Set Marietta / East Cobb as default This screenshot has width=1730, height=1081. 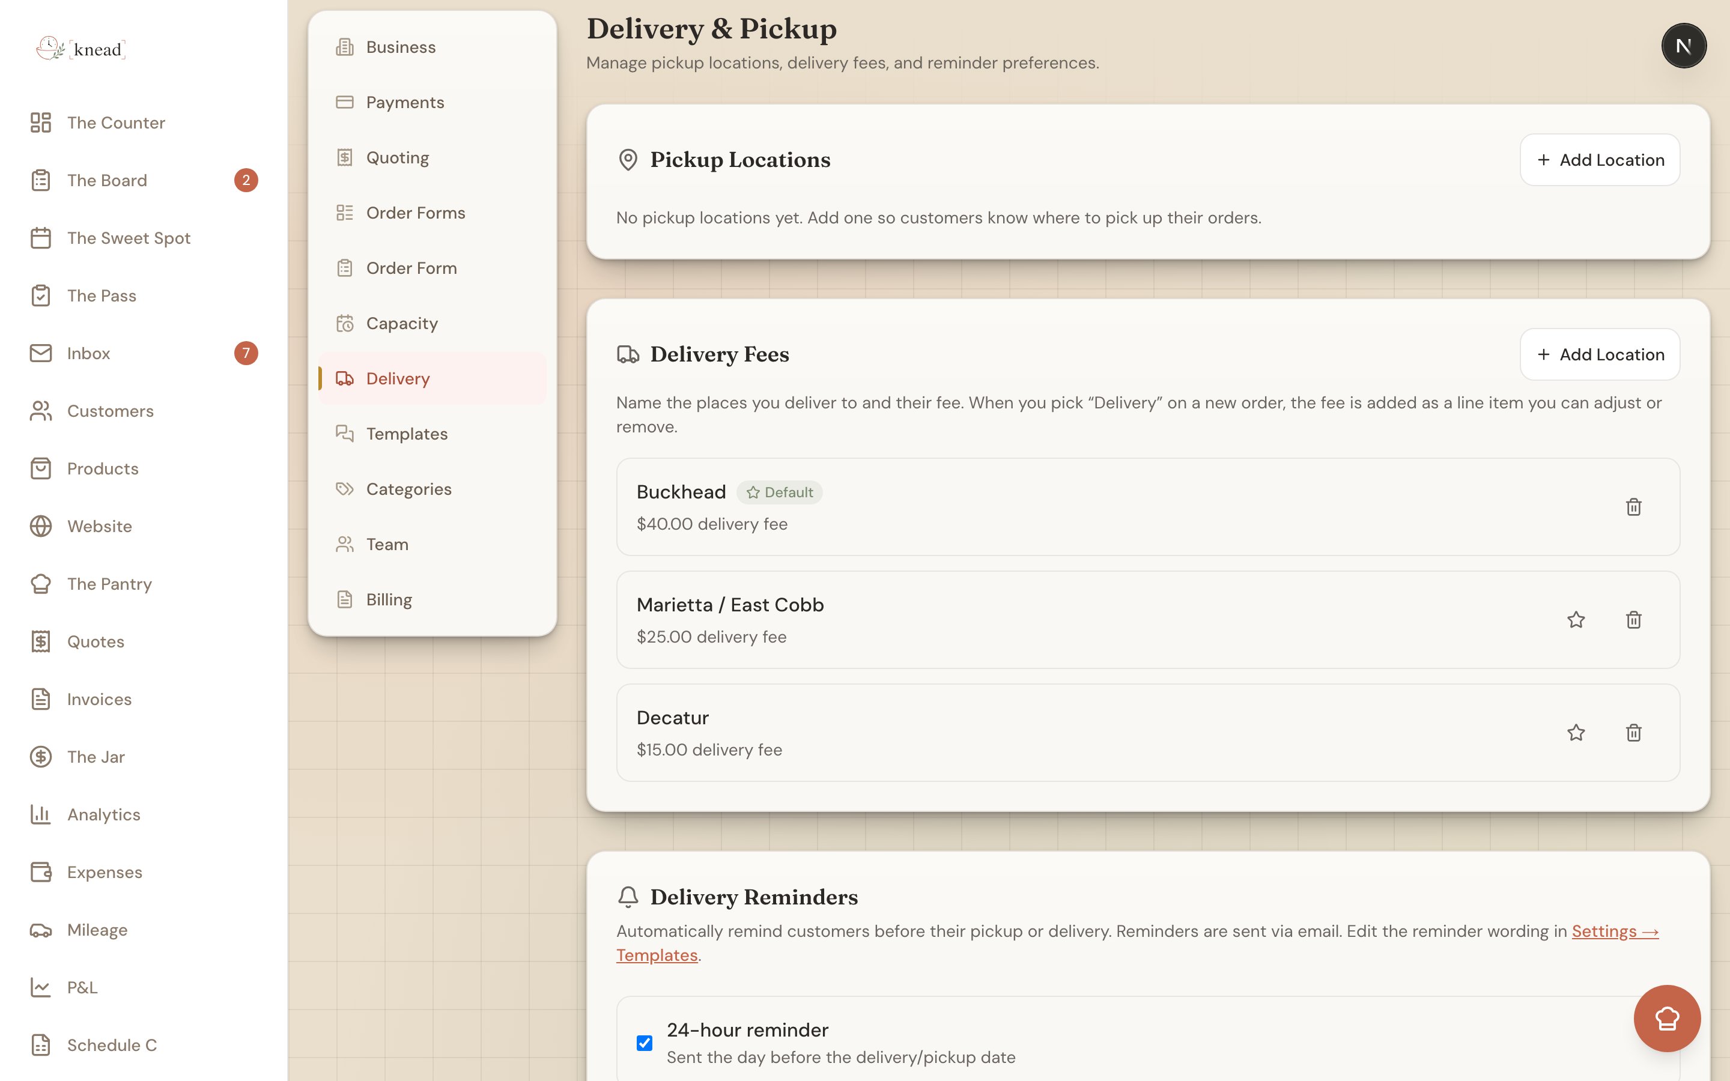coord(1576,620)
